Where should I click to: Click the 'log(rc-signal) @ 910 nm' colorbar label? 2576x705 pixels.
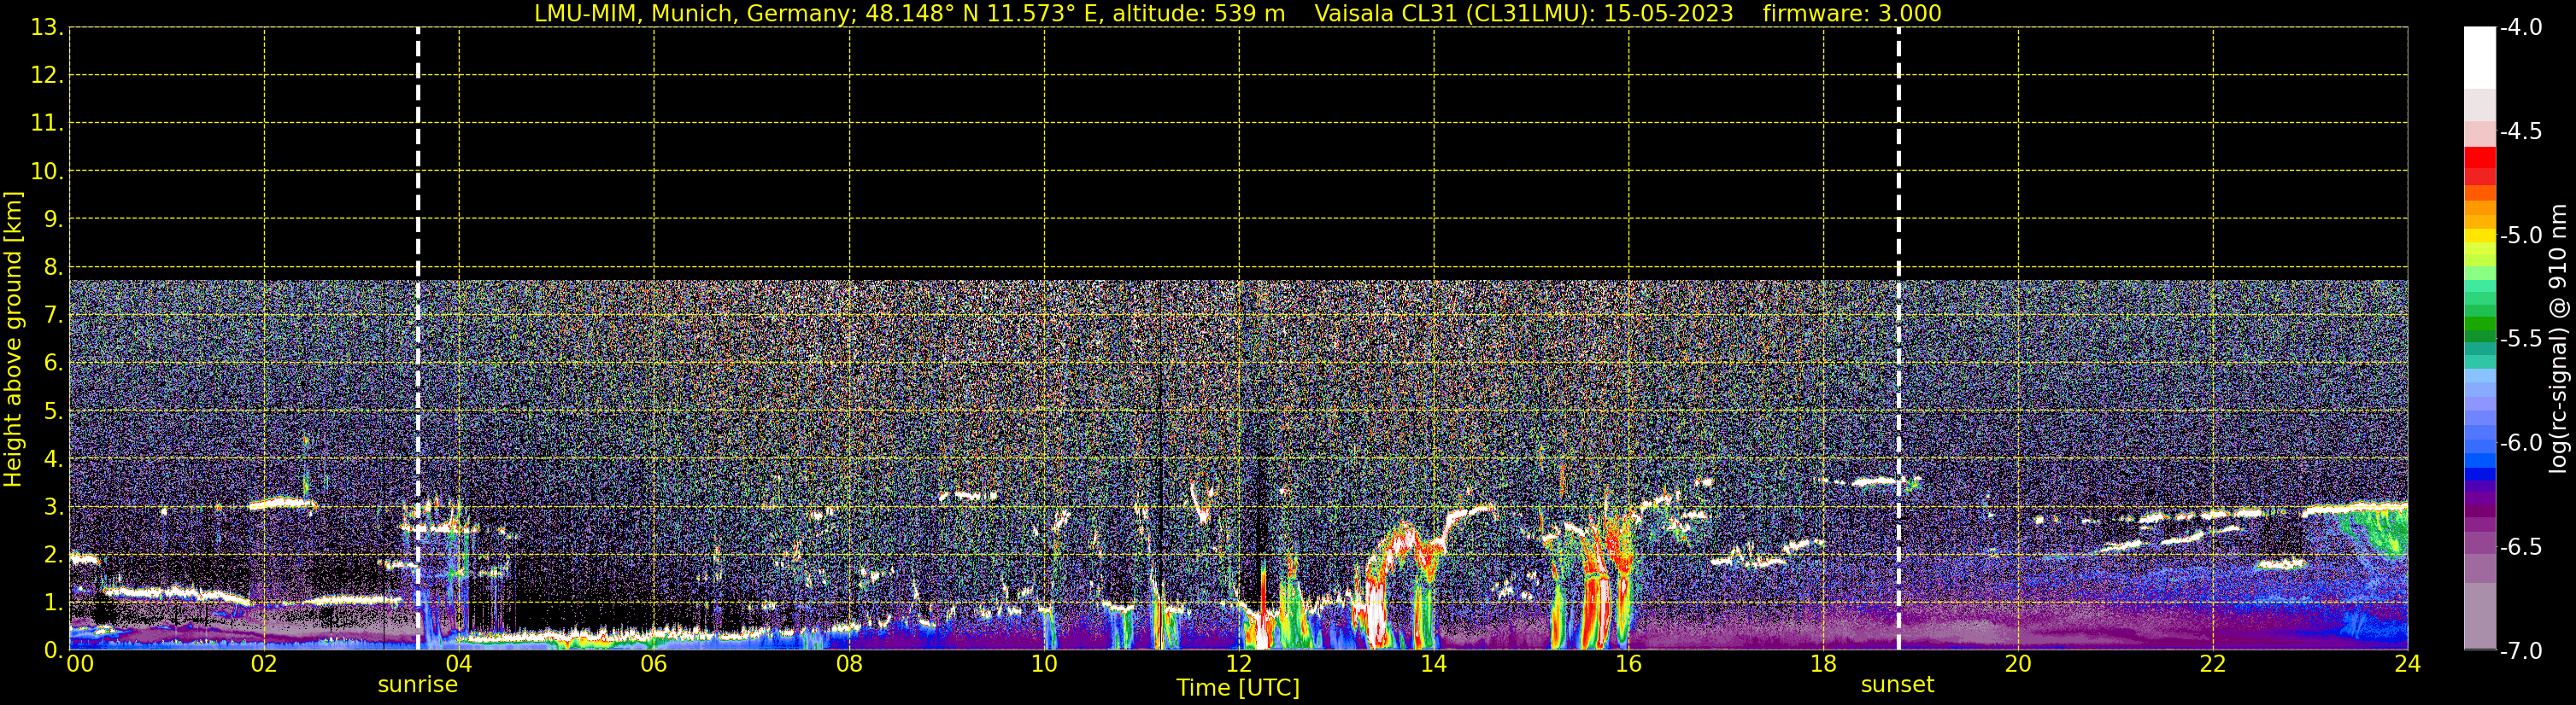coord(2558,339)
